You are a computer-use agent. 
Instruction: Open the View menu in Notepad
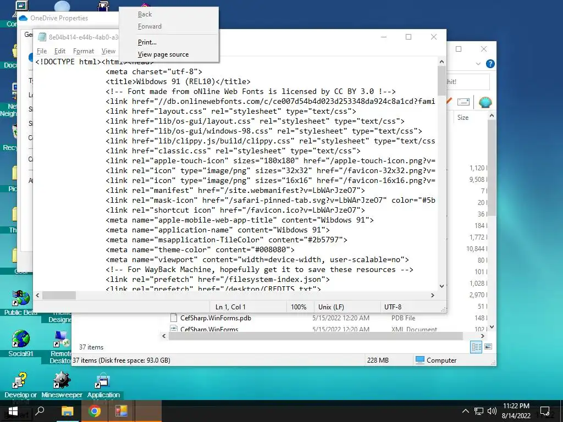click(108, 51)
